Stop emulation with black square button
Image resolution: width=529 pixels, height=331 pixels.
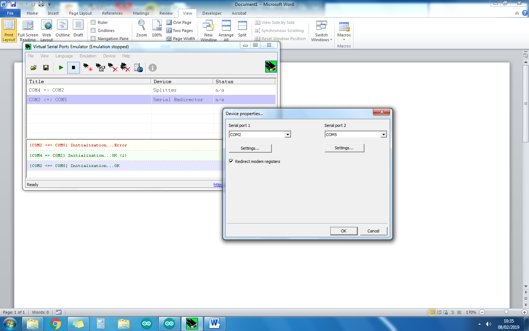[x=73, y=68]
